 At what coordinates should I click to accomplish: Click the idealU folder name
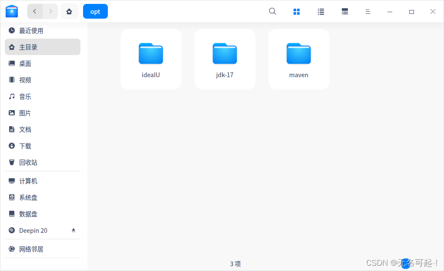pos(150,75)
